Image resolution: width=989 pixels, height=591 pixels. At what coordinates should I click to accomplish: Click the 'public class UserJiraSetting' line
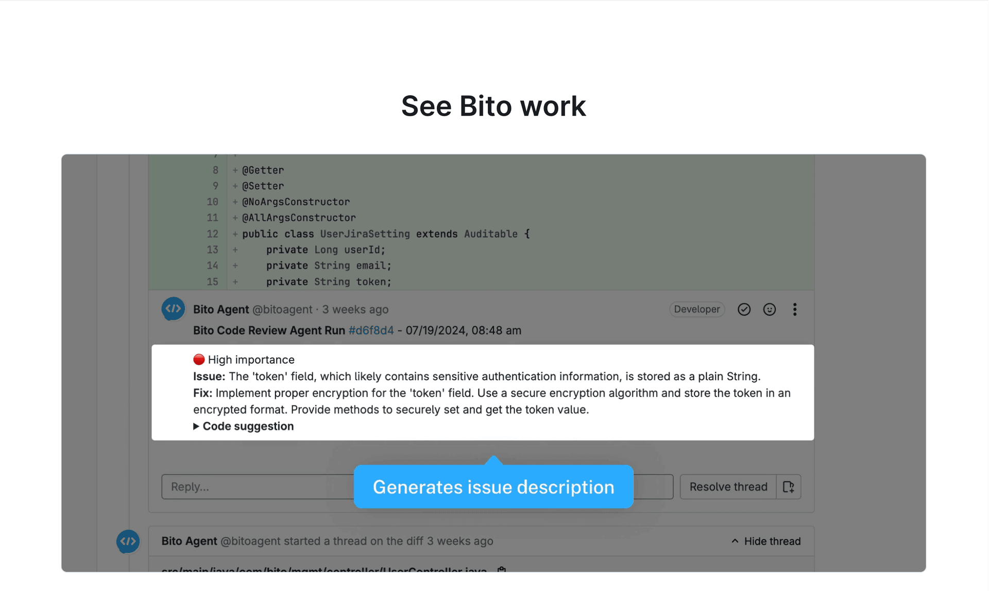click(386, 234)
